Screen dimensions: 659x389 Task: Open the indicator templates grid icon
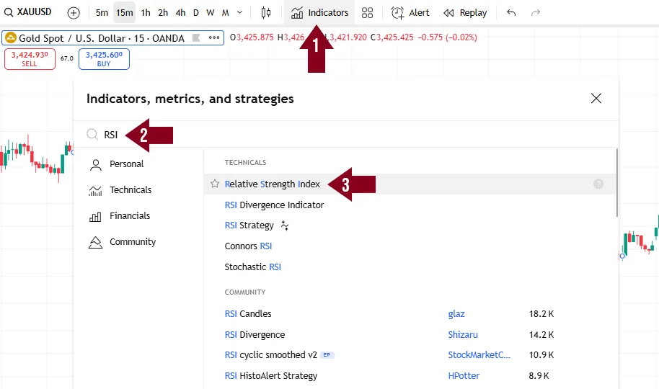point(368,12)
